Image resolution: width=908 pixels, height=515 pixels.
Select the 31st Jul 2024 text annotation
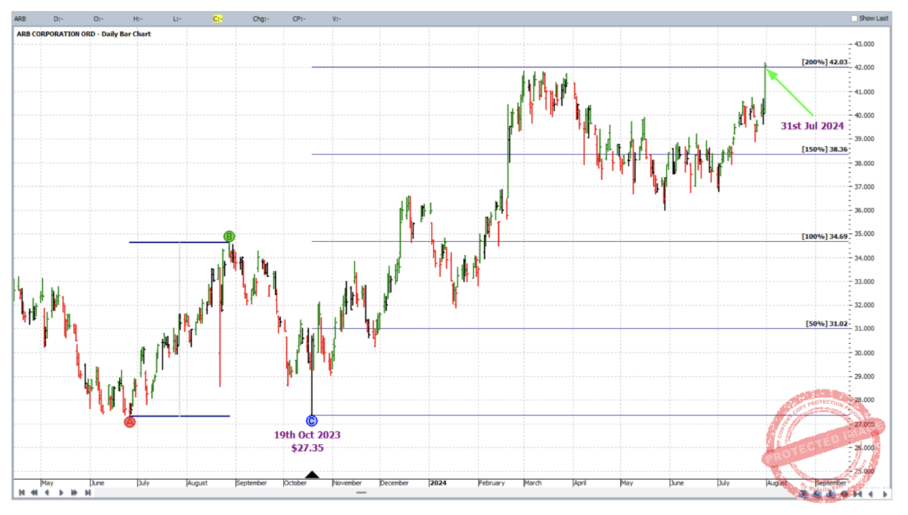[x=812, y=126]
